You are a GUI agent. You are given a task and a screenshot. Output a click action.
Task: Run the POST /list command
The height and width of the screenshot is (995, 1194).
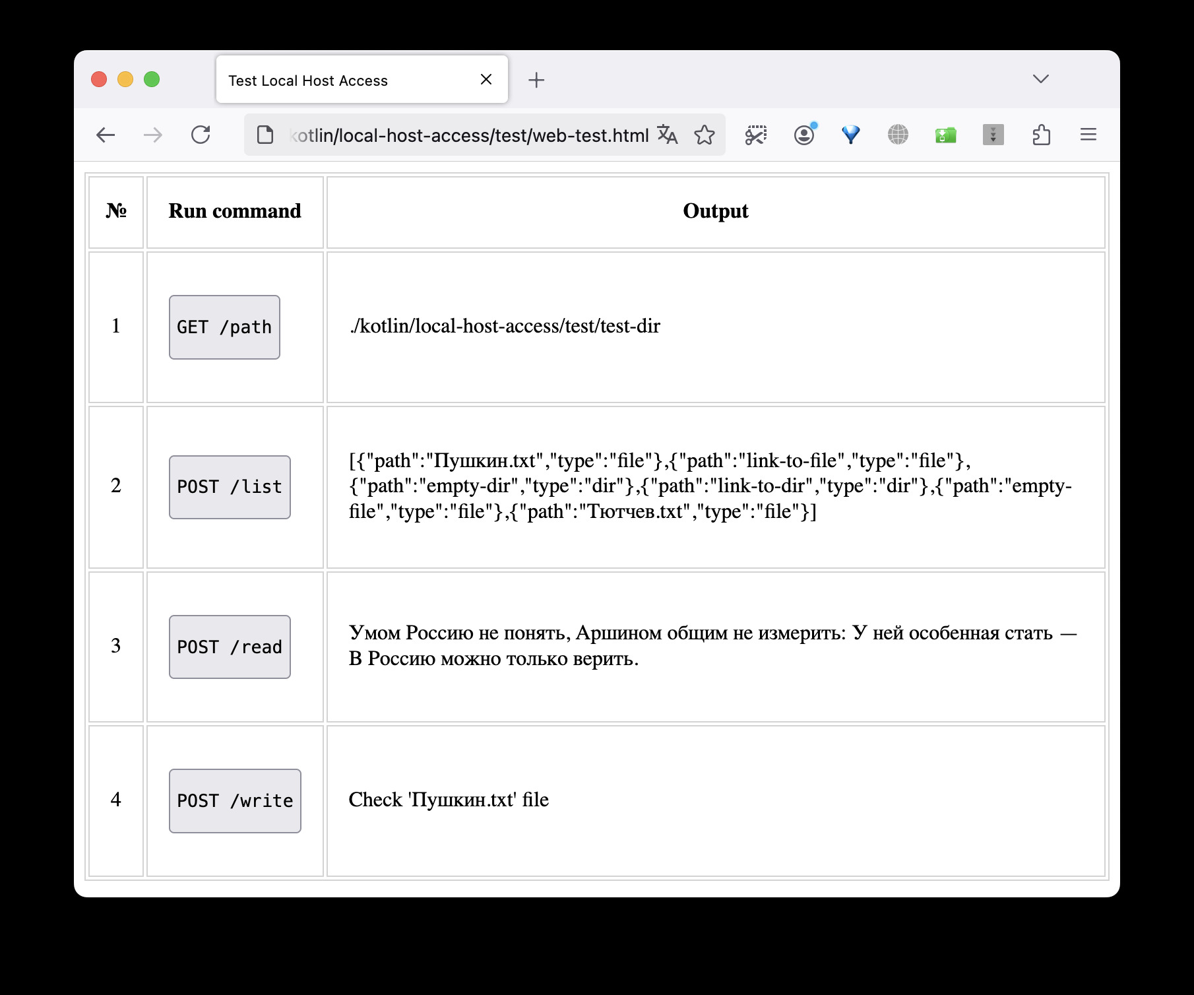pos(230,486)
